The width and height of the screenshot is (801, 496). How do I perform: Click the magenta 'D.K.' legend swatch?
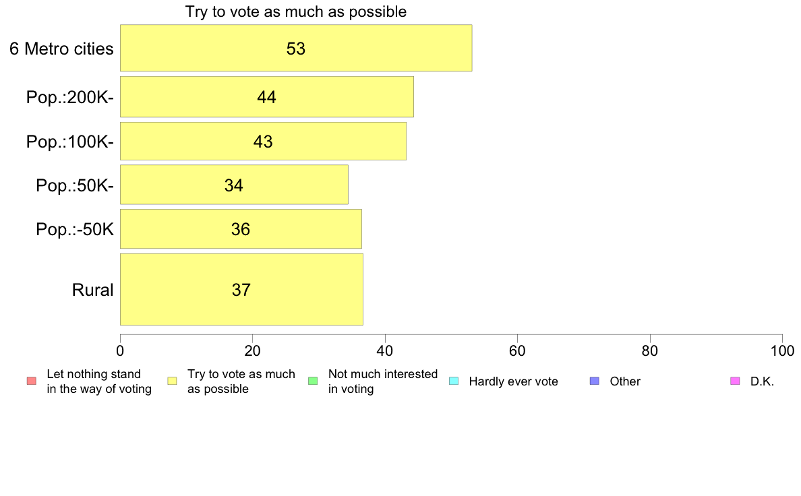coord(735,381)
